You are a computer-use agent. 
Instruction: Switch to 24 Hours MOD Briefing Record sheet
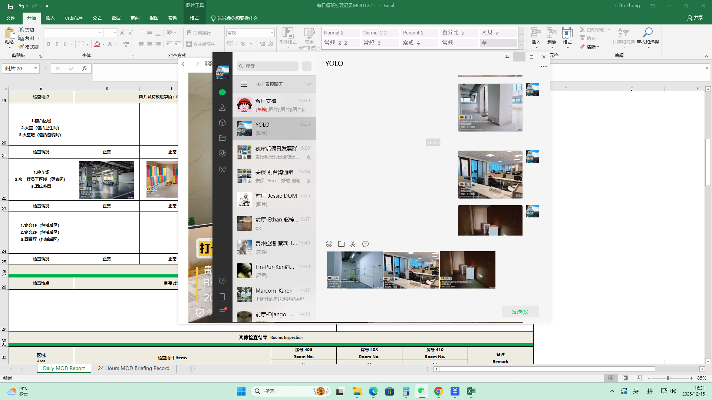(x=133, y=368)
